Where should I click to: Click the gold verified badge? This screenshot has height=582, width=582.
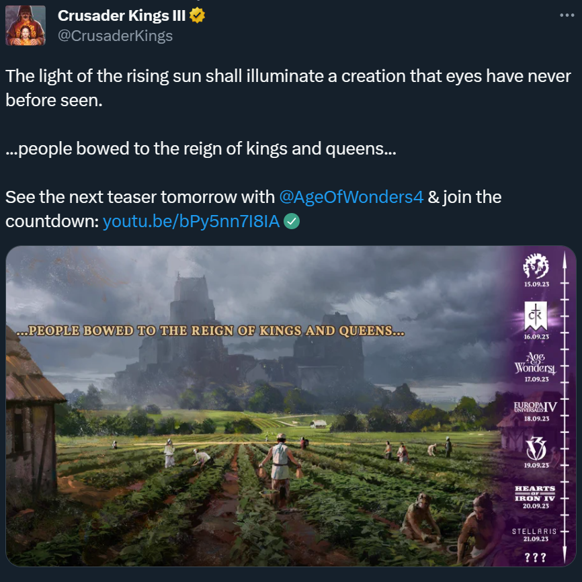(x=197, y=15)
